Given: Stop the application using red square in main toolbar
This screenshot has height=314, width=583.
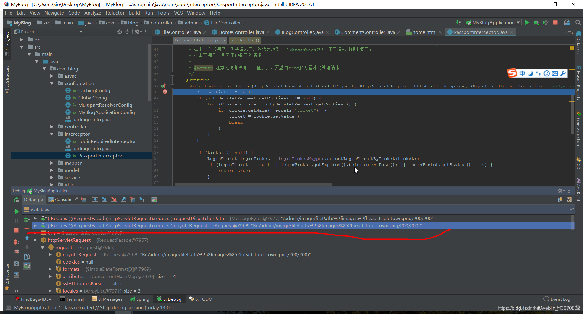Looking at the screenshot, I should pyautogui.click(x=555, y=23).
